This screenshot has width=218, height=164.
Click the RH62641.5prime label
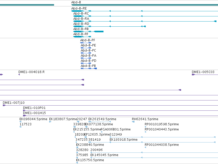tap(145, 119)
